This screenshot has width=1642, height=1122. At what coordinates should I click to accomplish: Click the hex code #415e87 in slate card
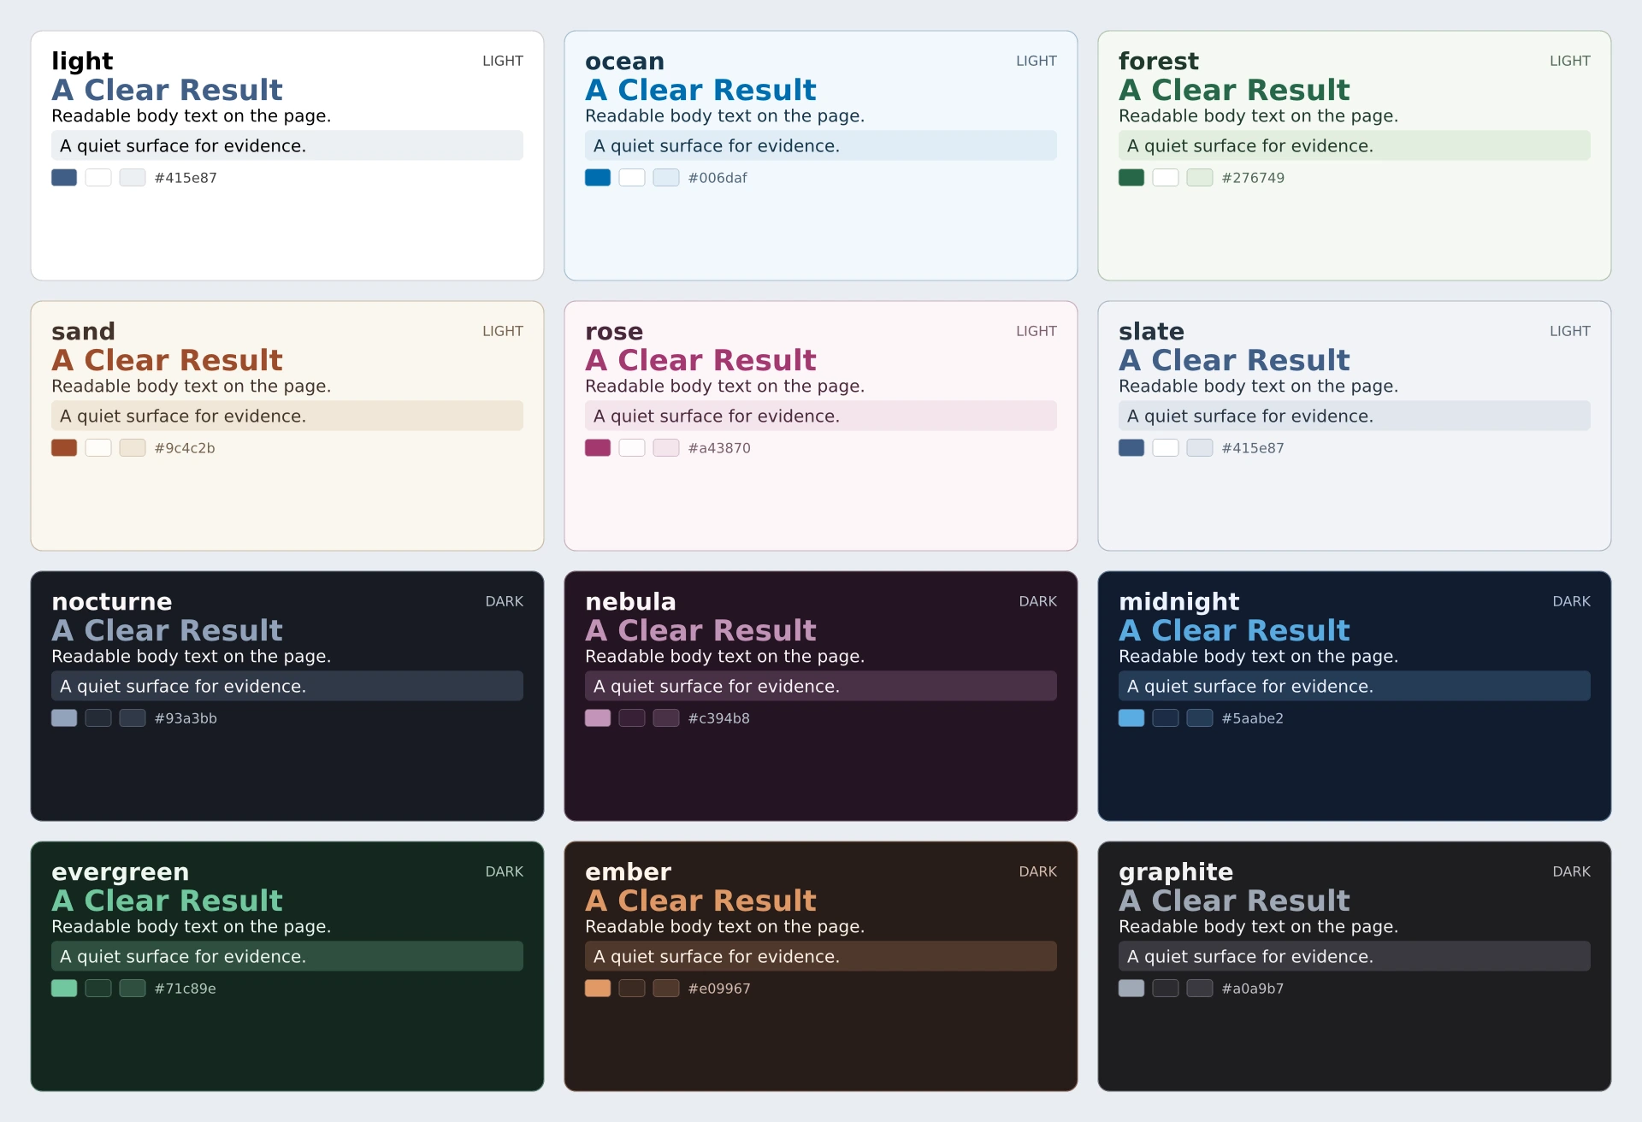coord(1253,448)
